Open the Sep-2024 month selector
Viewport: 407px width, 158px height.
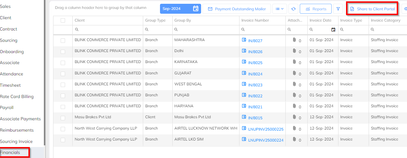(176, 9)
